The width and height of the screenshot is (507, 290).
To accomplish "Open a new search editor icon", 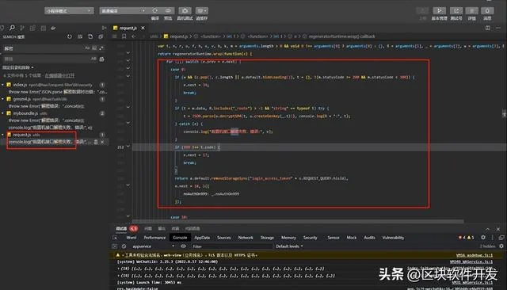I will coord(90,36).
